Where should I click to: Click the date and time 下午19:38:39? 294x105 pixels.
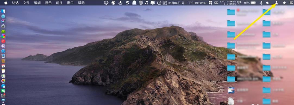click(x=187, y=3)
